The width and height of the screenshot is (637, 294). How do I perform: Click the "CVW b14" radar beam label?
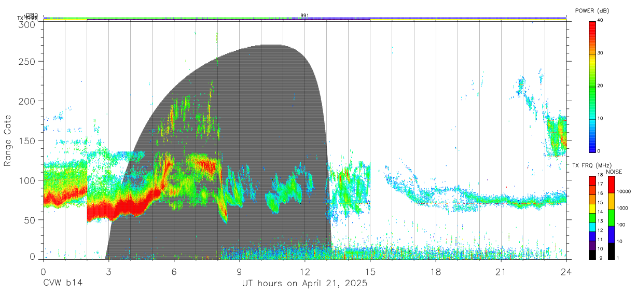point(63,284)
